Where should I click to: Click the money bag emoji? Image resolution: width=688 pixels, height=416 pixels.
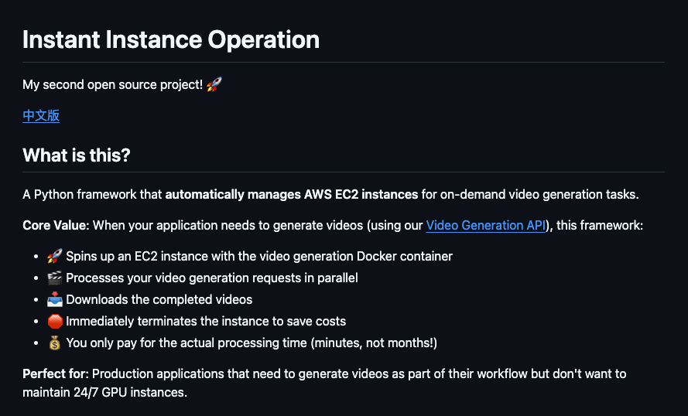tap(55, 343)
